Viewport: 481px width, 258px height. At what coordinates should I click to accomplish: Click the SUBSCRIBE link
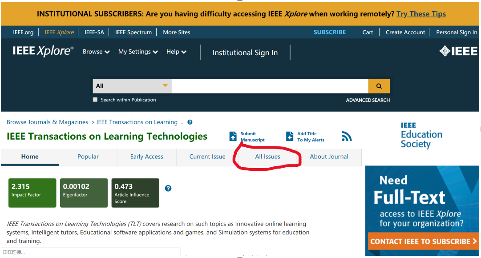(x=329, y=32)
